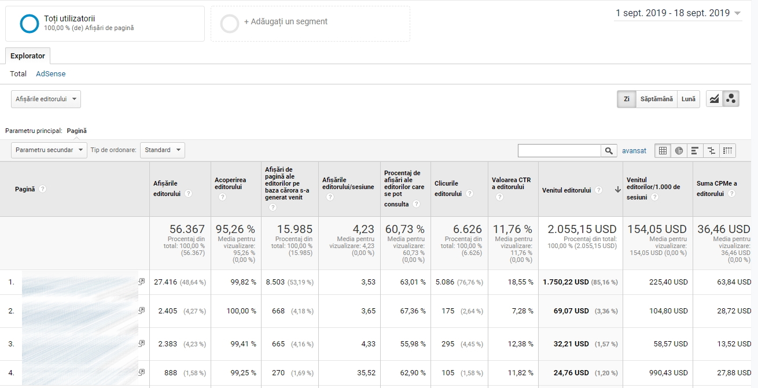
Task: Switch to the AdSense tab
Action: tap(51, 74)
